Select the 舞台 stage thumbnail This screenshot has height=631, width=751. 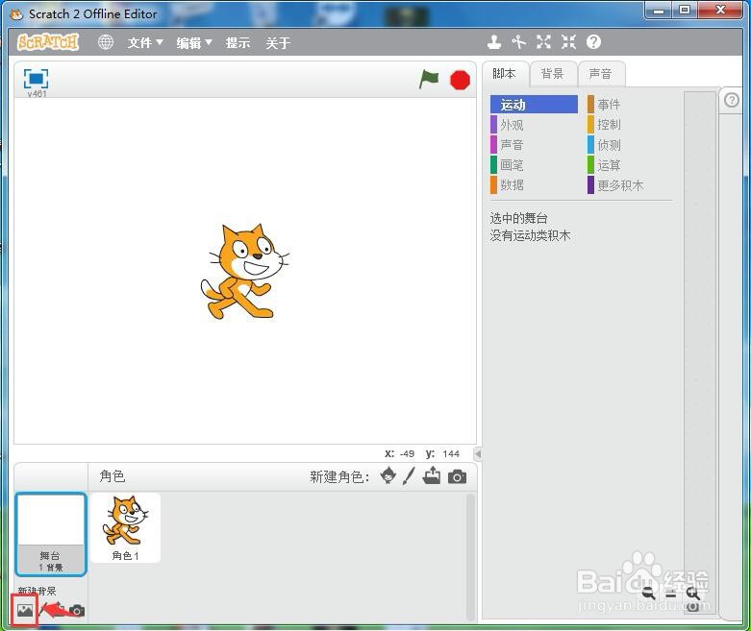[x=51, y=534]
